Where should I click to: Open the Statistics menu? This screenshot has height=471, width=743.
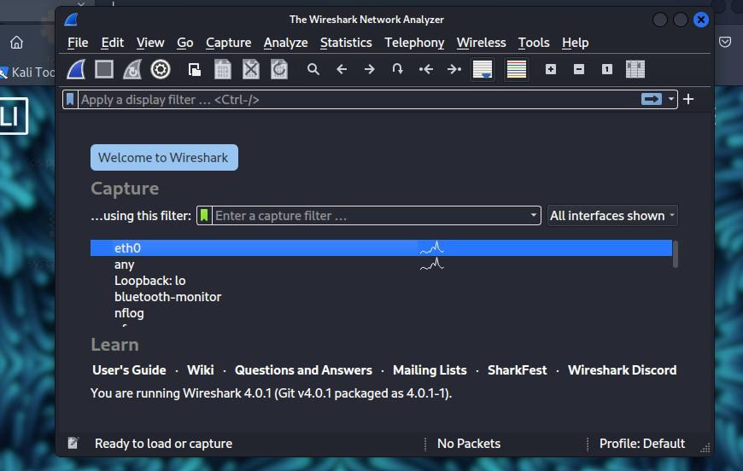(x=346, y=43)
